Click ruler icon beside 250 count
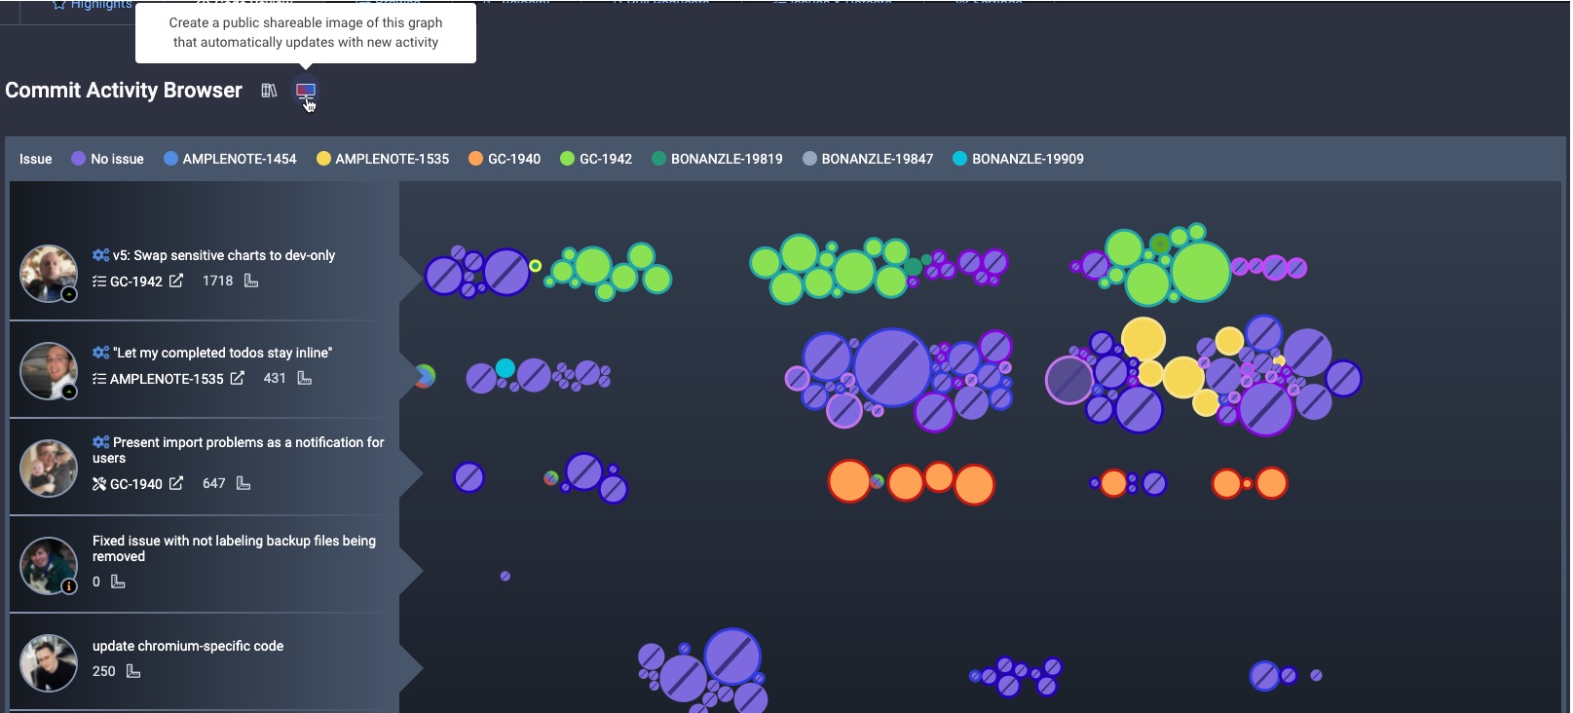This screenshot has width=1573, height=713. [133, 671]
